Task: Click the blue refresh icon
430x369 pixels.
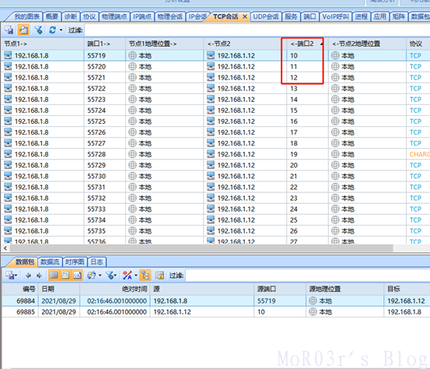Action: click(52, 30)
